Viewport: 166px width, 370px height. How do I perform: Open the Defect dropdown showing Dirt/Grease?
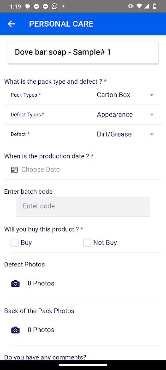pyautogui.click(x=125, y=134)
